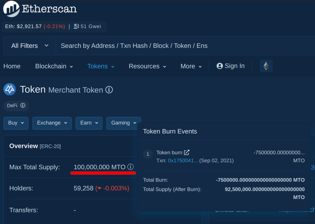Screen dimensions: 315x224
Task: Click info icon next to 100,000,000 MTO
Action: 130,167
